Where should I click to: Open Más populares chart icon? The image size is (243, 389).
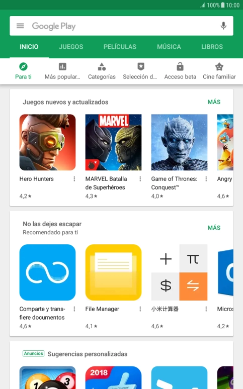(x=62, y=66)
